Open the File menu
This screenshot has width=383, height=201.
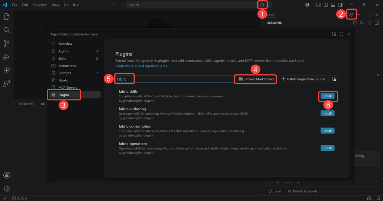pos(15,5)
